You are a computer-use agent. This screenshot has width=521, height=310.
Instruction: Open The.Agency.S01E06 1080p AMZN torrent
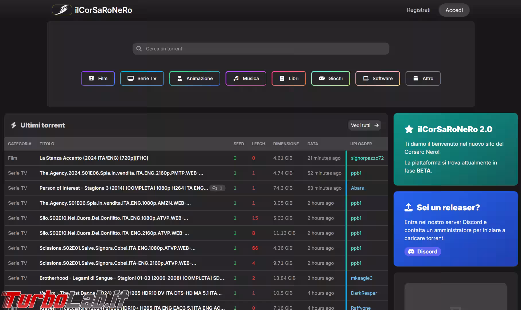(115, 203)
